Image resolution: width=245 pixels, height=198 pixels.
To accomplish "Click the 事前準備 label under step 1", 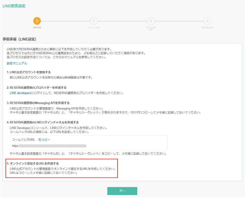I will (x=37, y=28).
